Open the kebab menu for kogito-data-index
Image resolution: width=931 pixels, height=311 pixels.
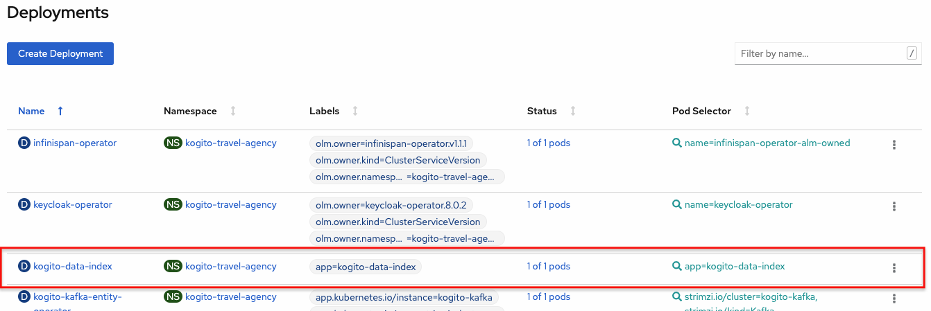click(x=894, y=268)
